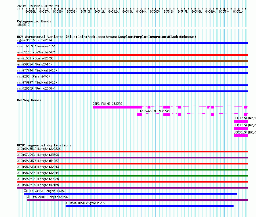Image resolution: width=256 pixels, height=217 pixels.
Task: Click the blue bar under dgv2636n100
Action: [132, 43]
